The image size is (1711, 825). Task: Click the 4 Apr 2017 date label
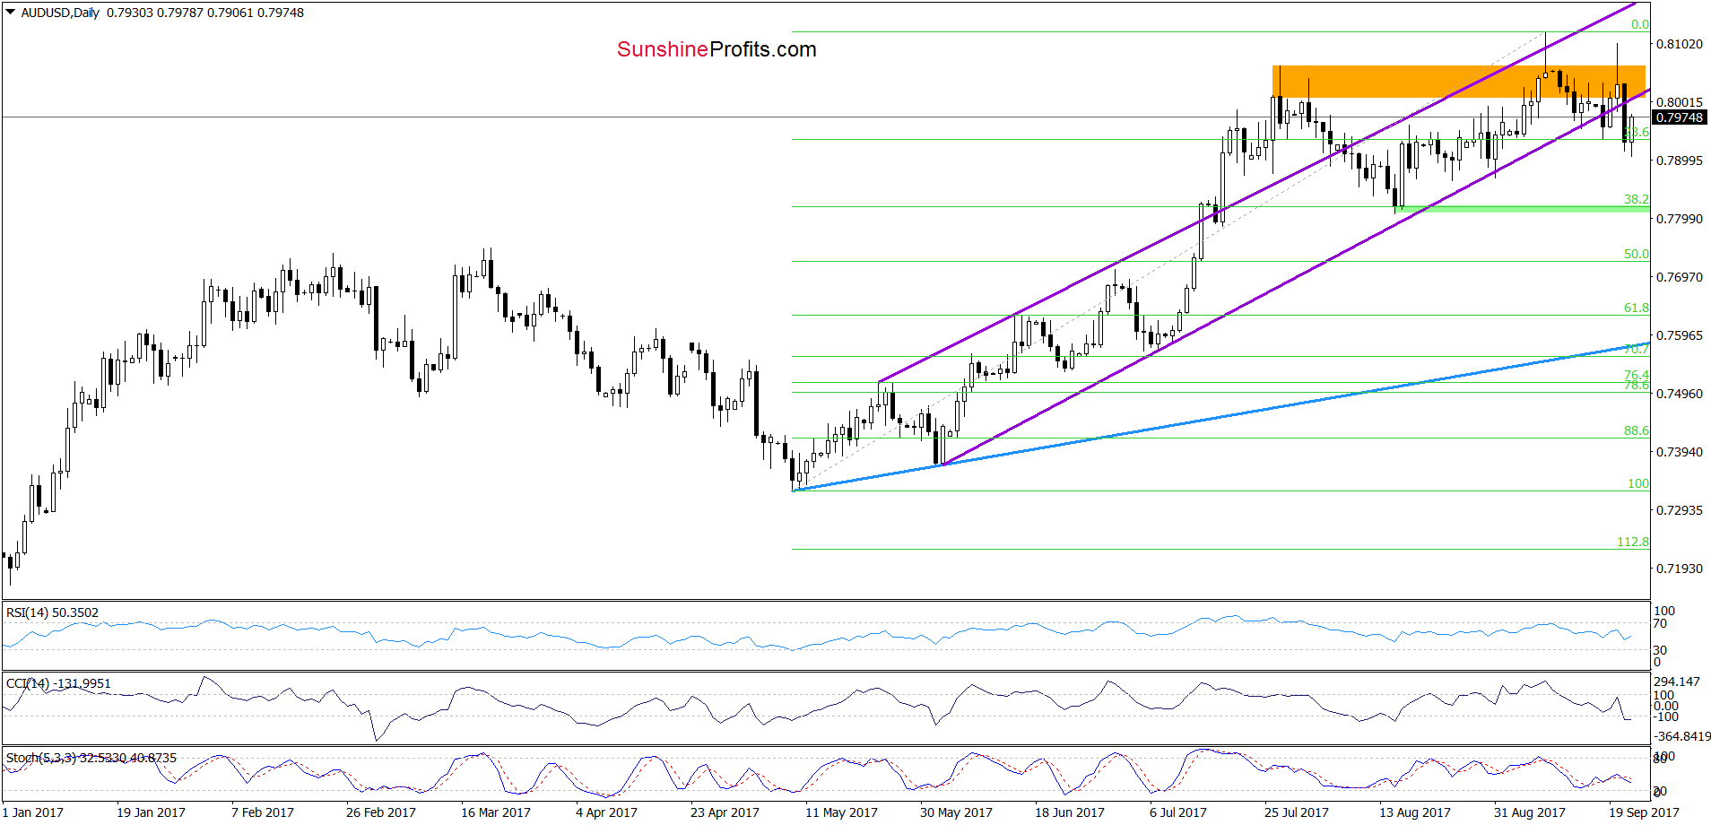click(x=606, y=812)
